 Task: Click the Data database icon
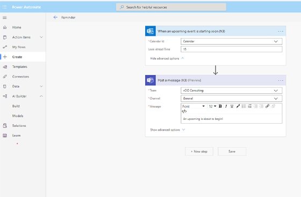click(5, 86)
